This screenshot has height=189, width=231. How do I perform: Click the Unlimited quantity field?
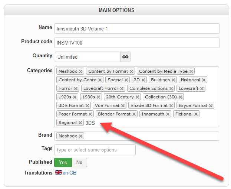[x=88, y=57]
